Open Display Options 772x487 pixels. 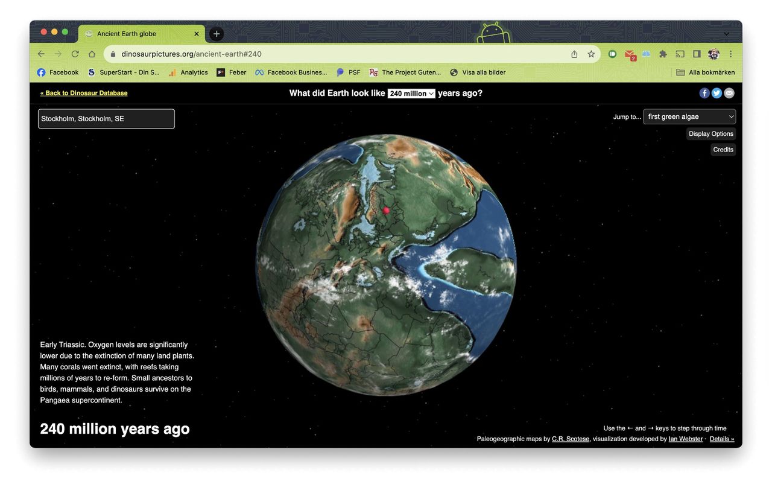pos(710,133)
